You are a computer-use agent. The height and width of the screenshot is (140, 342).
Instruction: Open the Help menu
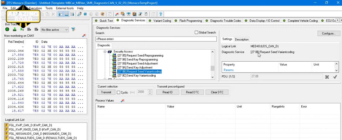[80, 8]
